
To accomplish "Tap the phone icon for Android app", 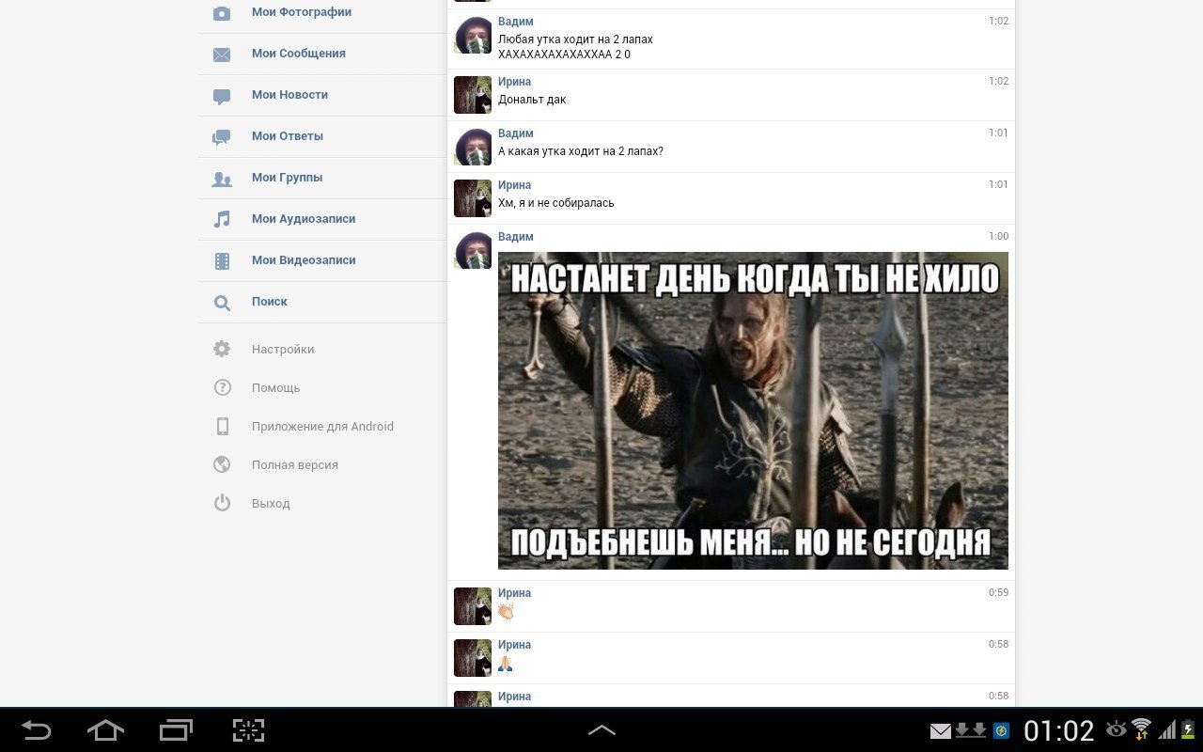I will click(222, 426).
